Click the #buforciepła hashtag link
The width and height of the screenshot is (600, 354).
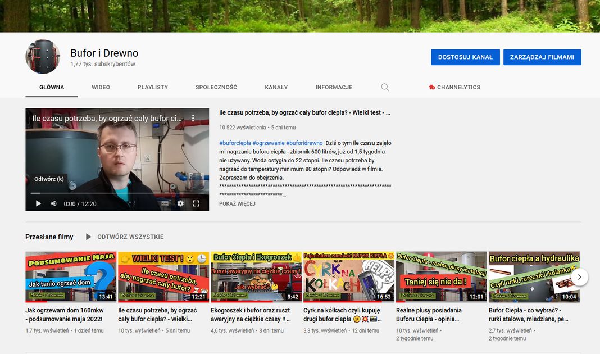point(235,143)
